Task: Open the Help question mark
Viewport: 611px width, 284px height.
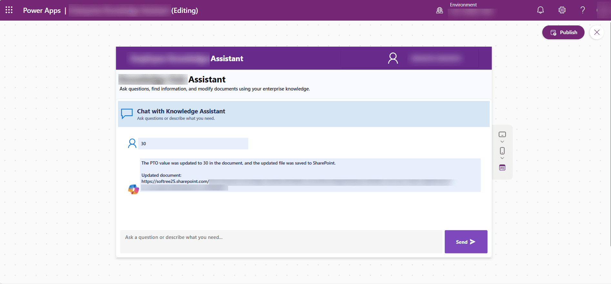Action: 583,10
